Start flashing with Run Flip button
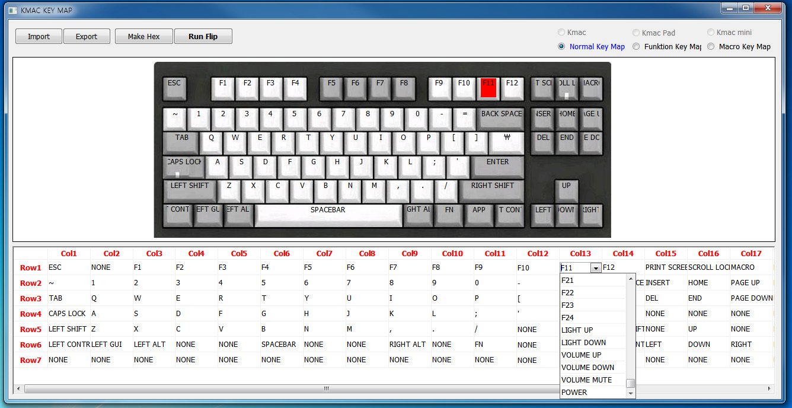 pos(203,36)
